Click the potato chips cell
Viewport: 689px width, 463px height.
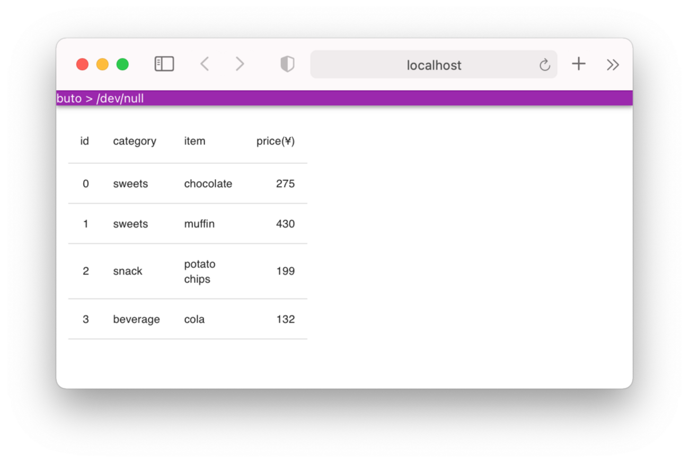200,271
